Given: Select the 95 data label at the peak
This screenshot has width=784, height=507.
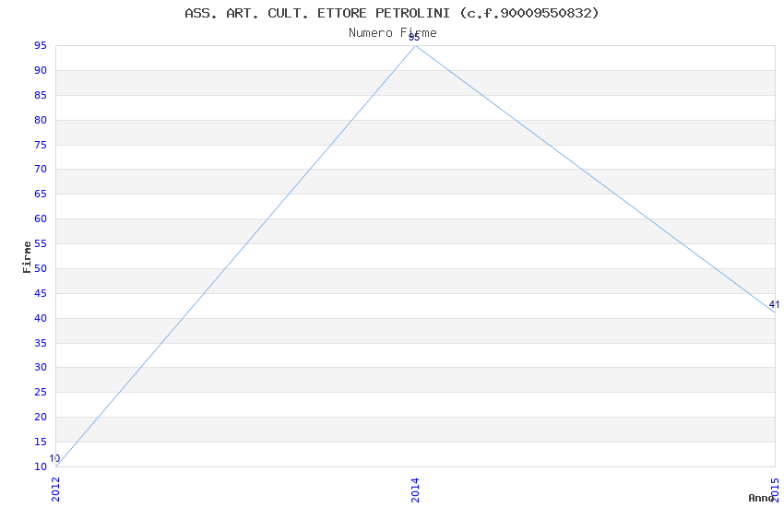Looking at the screenshot, I should click(x=414, y=38).
